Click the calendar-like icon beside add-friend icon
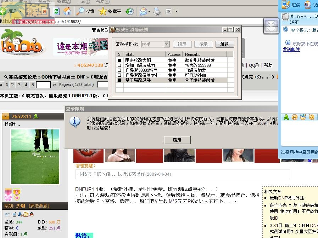 pos(26,214)
